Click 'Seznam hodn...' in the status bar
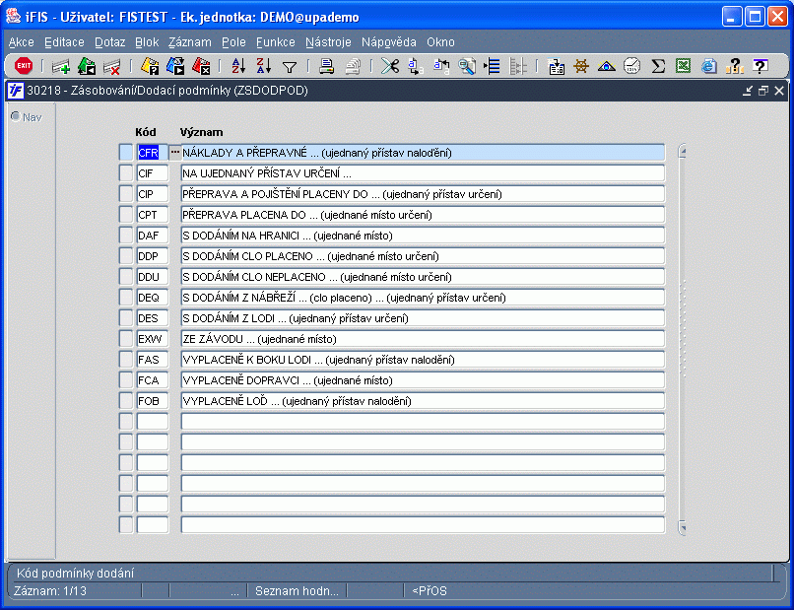The width and height of the screenshot is (794, 610). tap(297, 590)
